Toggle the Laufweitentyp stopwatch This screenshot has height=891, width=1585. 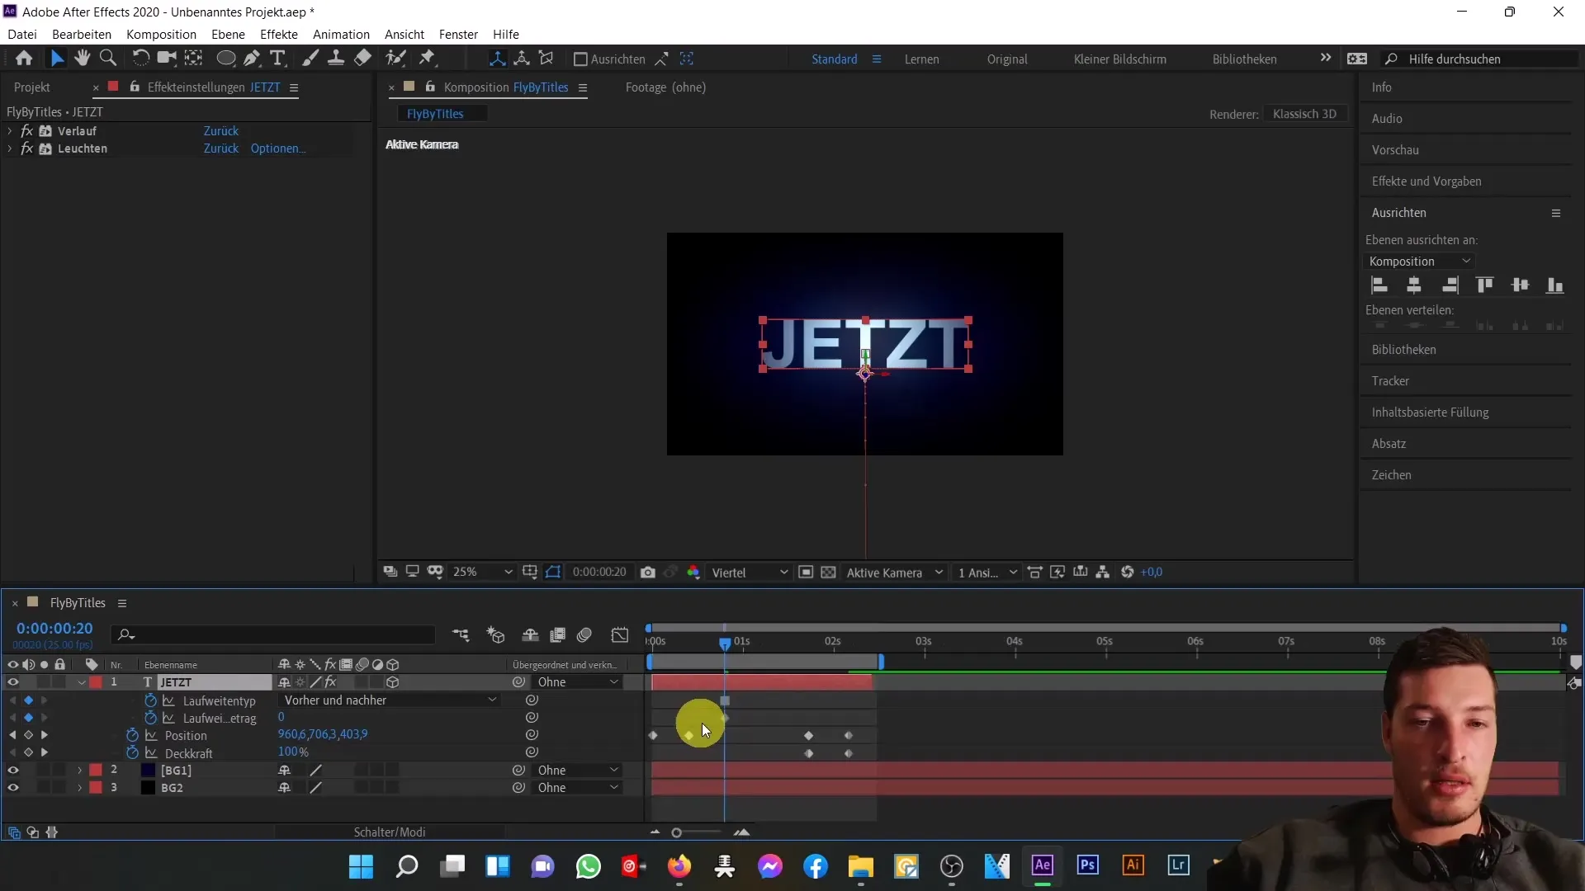[x=150, y=700]
